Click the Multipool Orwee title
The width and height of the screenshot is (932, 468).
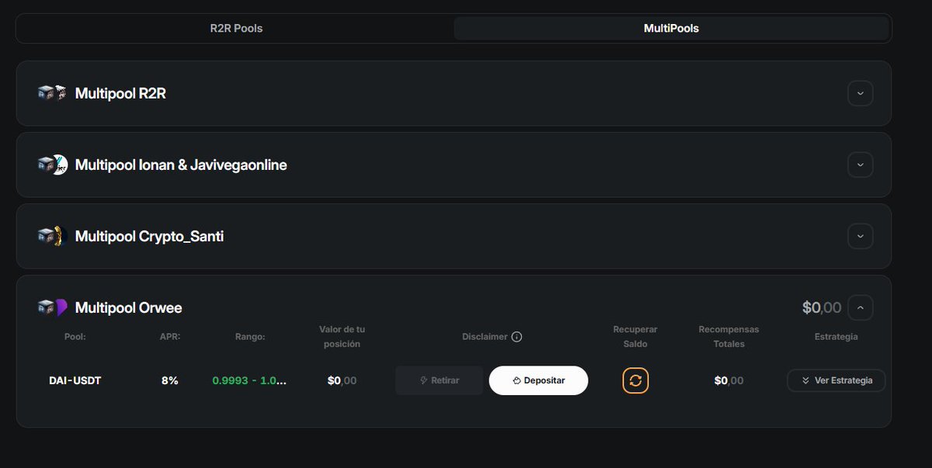[128, 307]
